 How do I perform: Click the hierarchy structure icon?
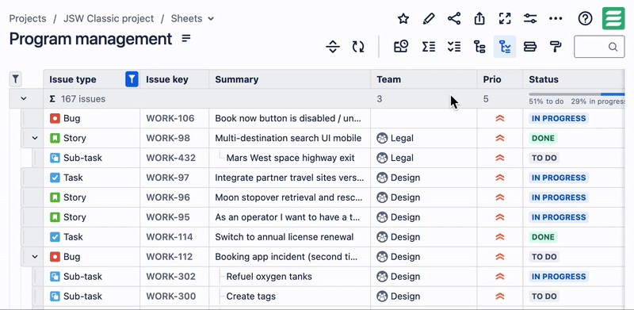pos(479,47)
